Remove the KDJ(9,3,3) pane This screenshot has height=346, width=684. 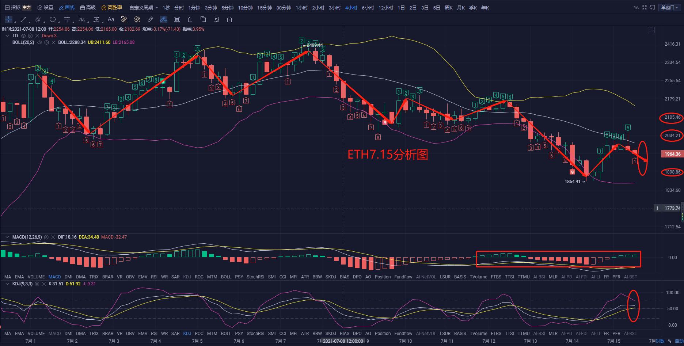(44, 284)
